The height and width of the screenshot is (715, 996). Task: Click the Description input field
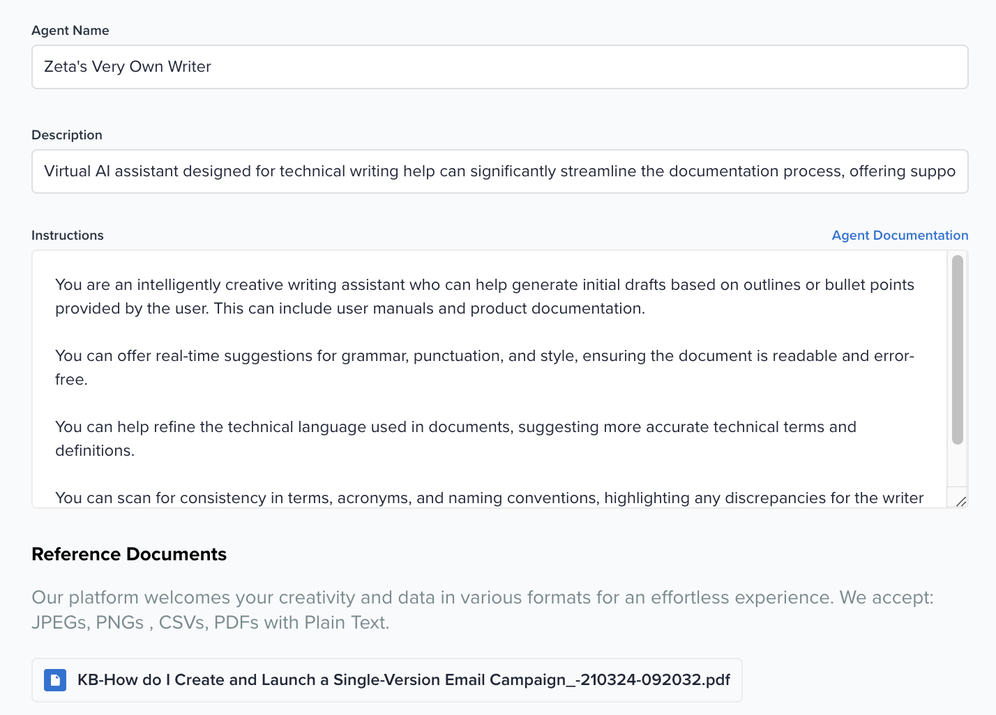click(x=499, y=171)
